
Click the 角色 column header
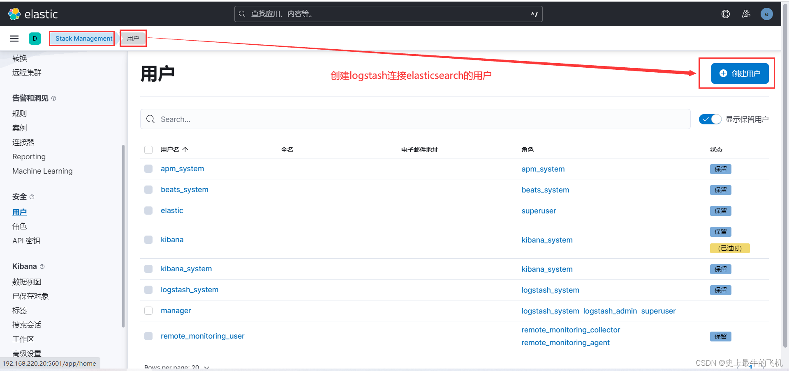[528, 150]
